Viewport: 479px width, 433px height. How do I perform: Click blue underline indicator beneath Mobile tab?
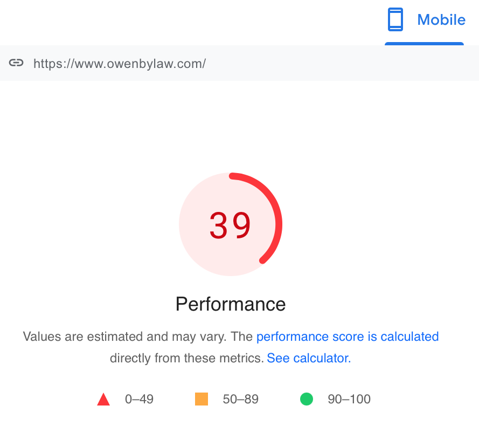click(424, 44)
